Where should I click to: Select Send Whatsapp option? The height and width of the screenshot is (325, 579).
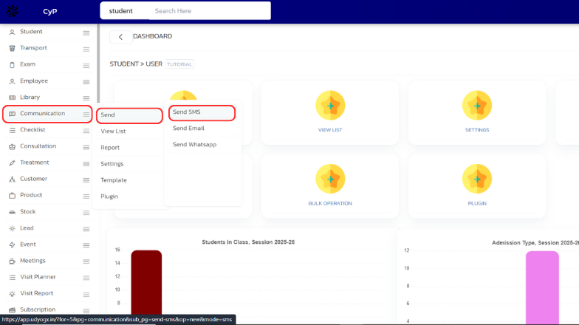194,145
